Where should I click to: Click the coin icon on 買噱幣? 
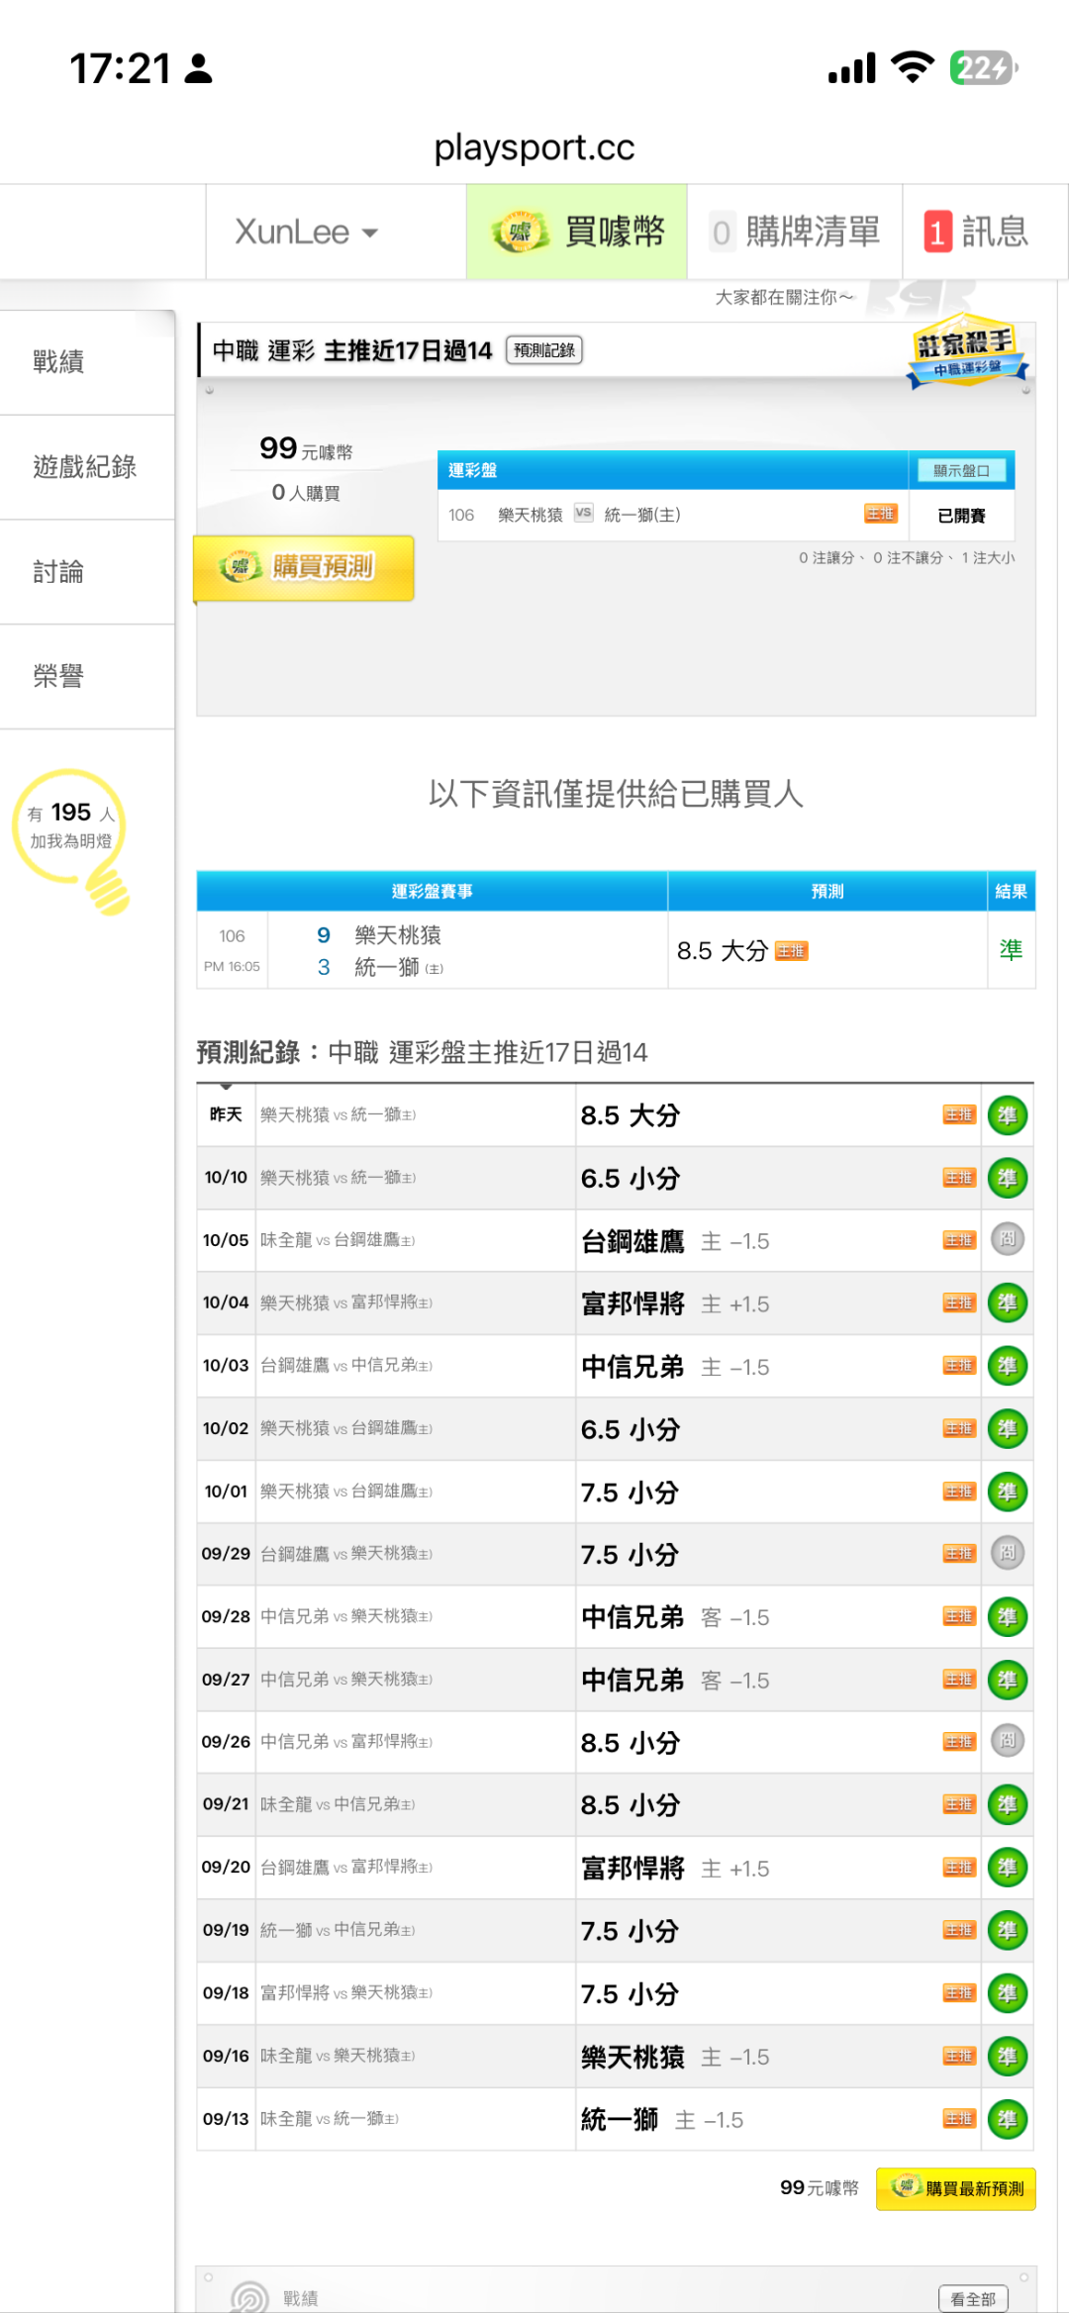[521, 233]
